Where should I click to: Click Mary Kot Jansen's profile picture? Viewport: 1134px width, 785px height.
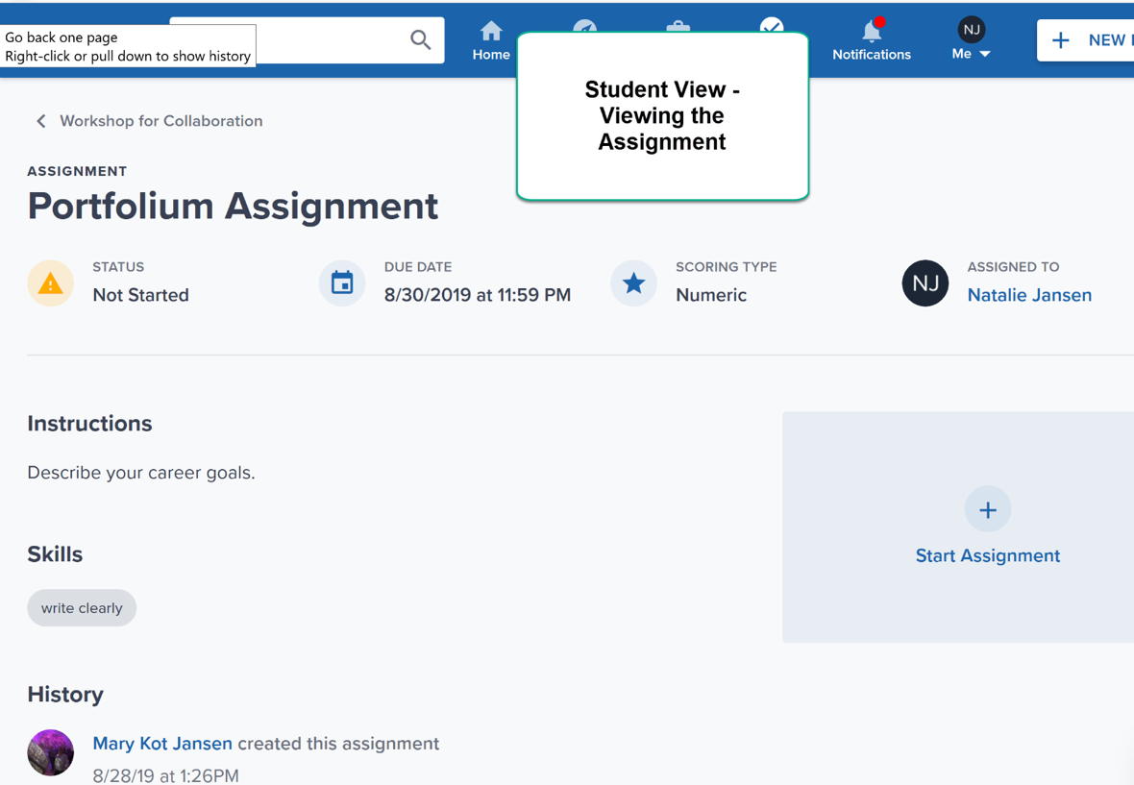pos(51,752)
